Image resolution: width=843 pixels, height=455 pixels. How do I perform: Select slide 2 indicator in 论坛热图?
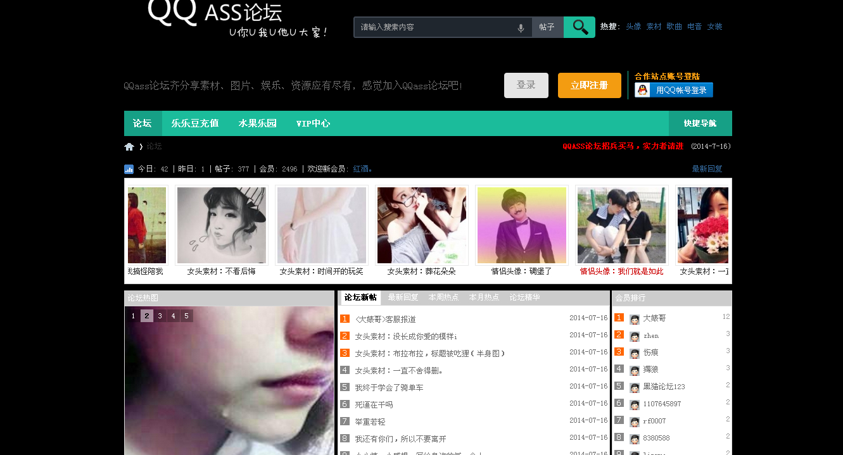coord(146,316)
